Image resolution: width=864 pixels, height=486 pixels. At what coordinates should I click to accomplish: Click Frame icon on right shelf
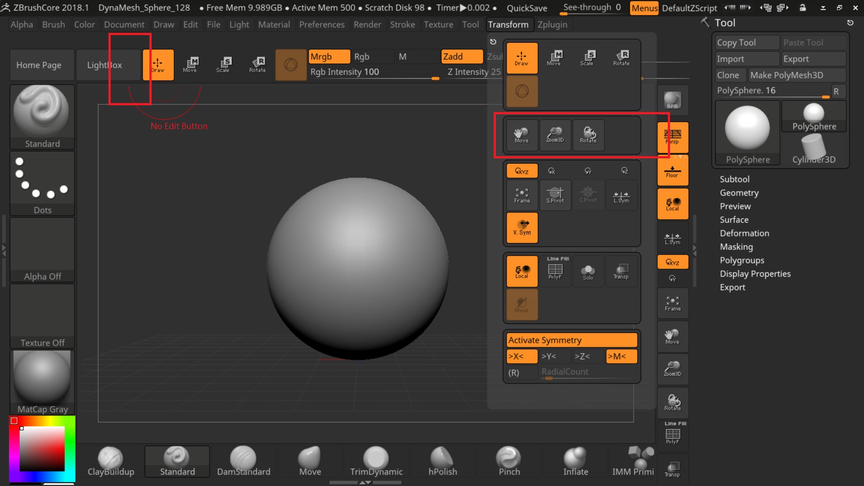click(x=673, y=304)
